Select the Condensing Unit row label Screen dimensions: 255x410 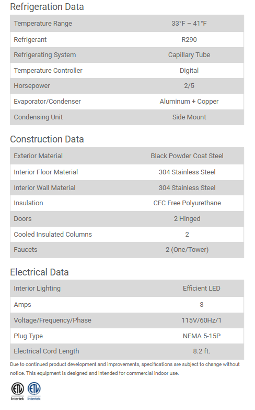pyautogui.click(x=38, y=117)
